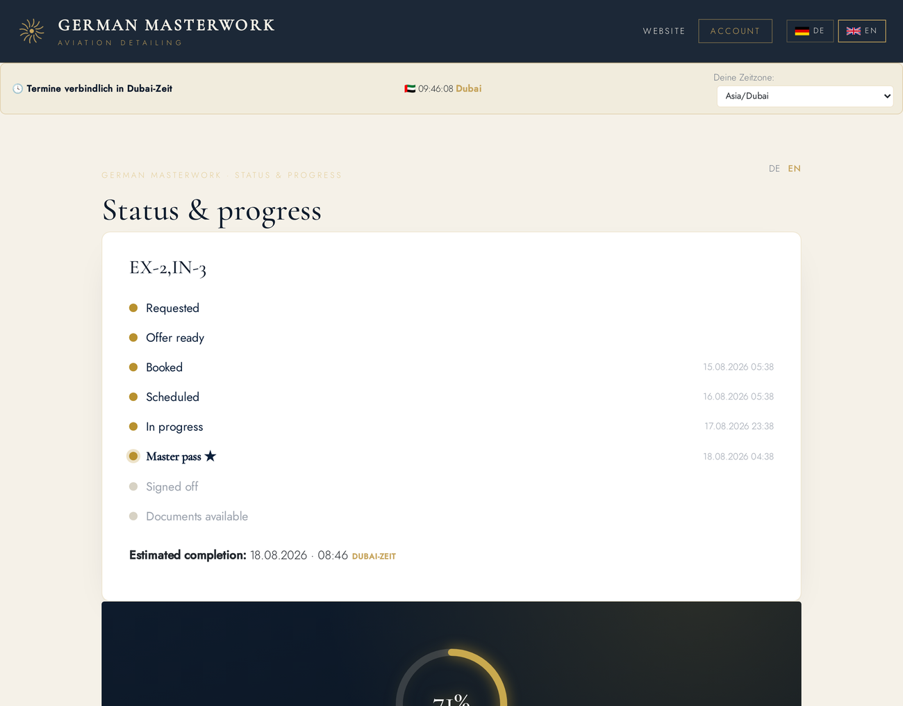The image size is (903, 706).
Task: Click the German Masterwork sunburst logo
Action: click(x=32, y=31)
